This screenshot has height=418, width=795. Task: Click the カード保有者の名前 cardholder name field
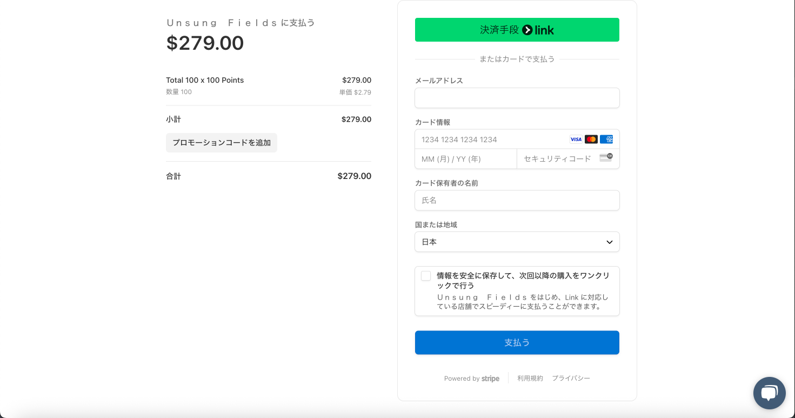517,200
